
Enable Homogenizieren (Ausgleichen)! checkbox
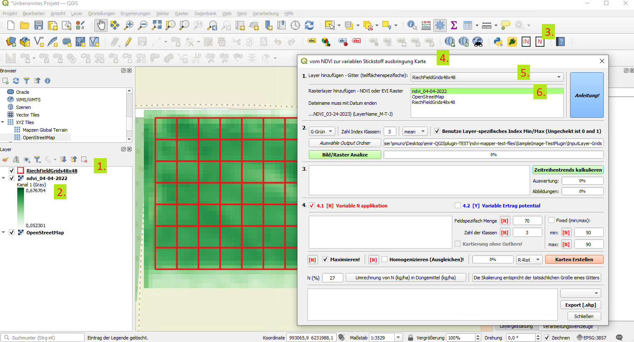(385, 260)
